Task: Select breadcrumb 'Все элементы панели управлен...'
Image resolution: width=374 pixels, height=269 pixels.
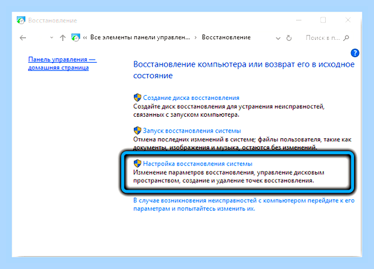Action: (x=140, y=37)
